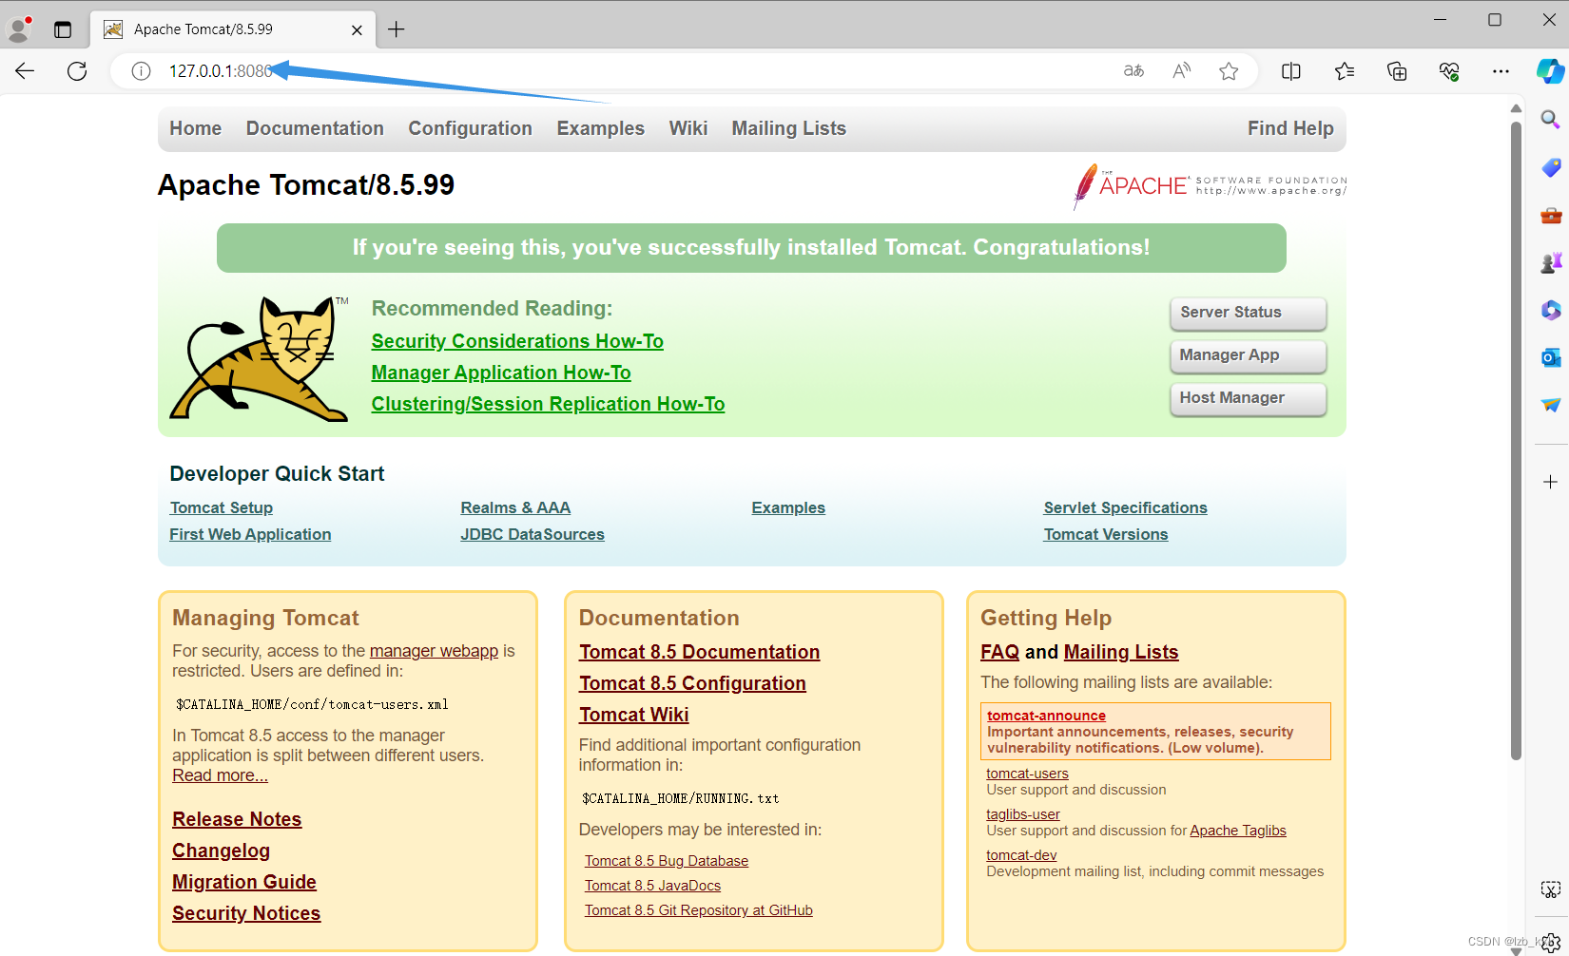Open Documentation in the nav bar
Screen dimensions: 1569x956
point(315,128)
